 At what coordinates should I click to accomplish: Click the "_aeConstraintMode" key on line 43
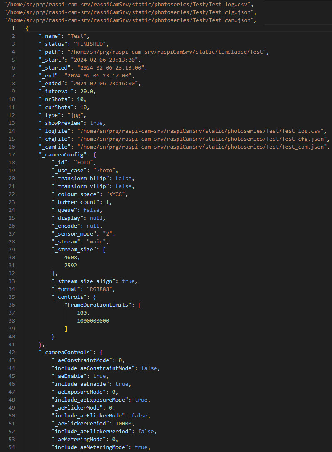click(82, 360)
